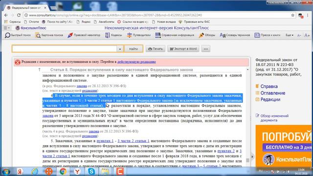Bookmark this page with star icon

tap(292, 15)
